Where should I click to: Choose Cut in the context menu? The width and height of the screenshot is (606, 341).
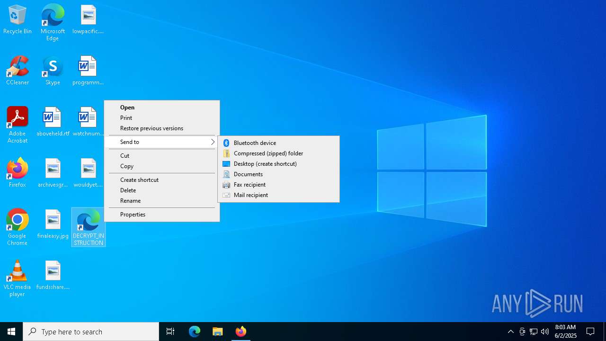(x=162, y=156)
